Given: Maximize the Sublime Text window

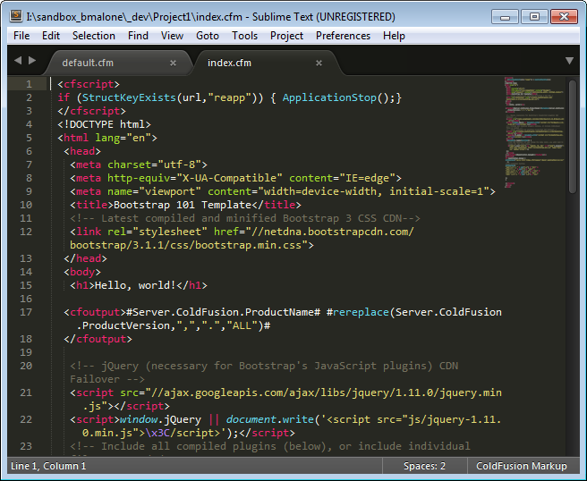Looking at the screenshot, I should (534, 17).
